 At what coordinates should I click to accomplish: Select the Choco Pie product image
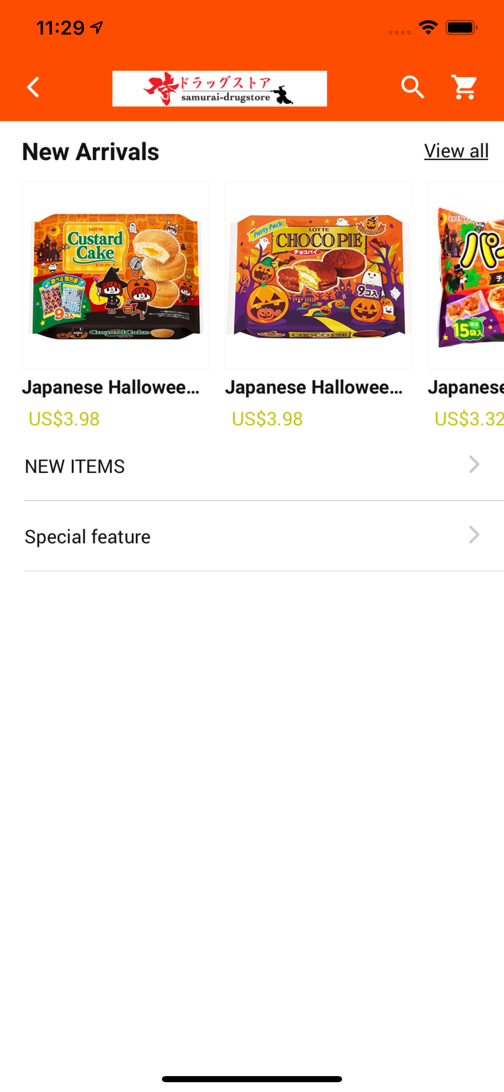(x=318, y=276)
